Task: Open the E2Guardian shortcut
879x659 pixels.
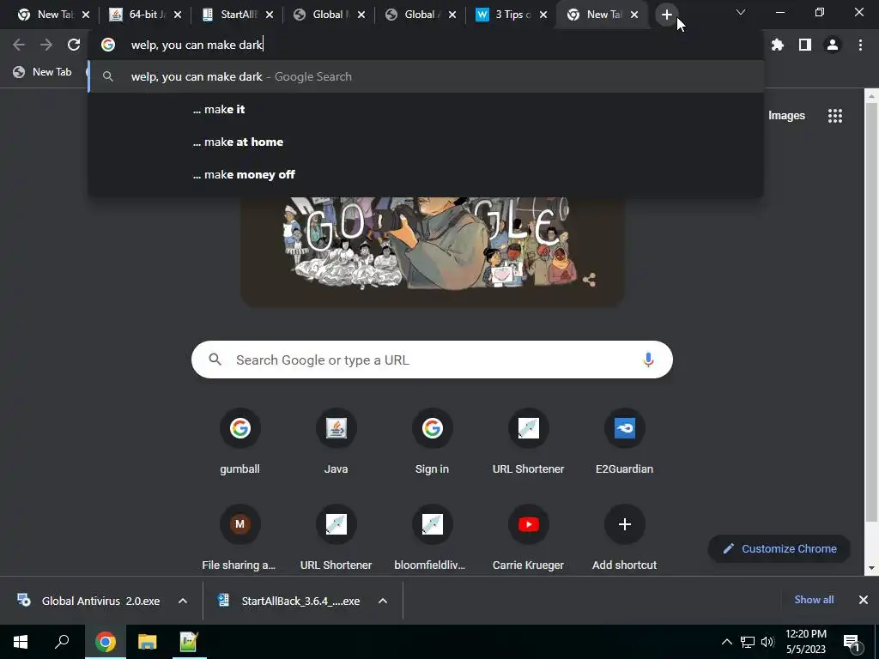Action: point(625,442)
